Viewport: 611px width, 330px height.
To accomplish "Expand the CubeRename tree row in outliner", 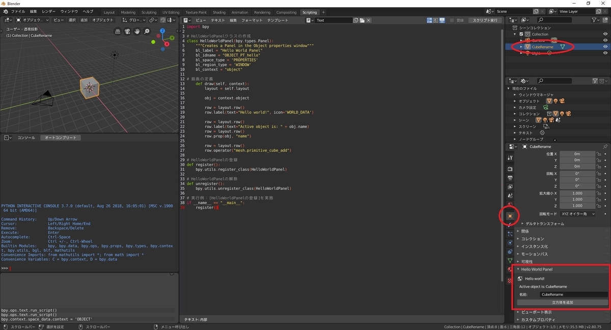I will click(521, 47).
